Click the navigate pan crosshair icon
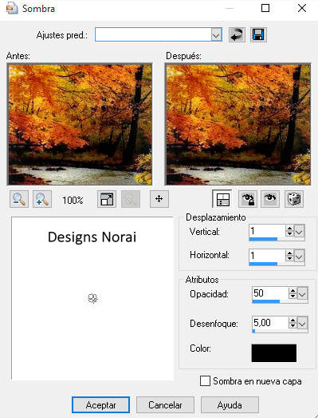Screen dimensions: 318x418 [x=159, y=199]
